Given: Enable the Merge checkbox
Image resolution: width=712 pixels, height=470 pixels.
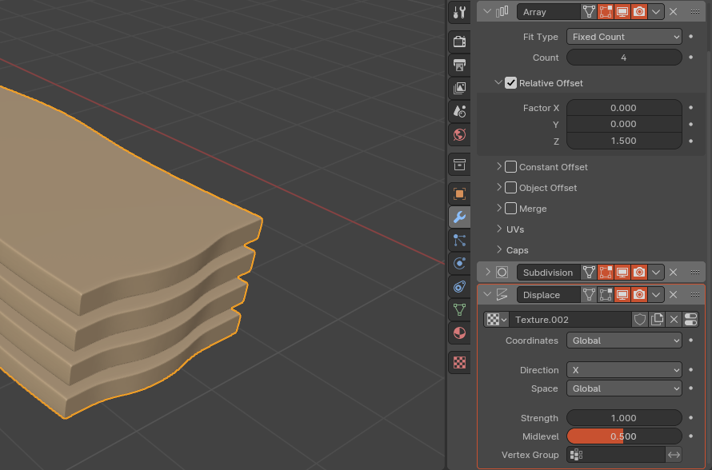Looking at the screenshot, I should (510, 209).
